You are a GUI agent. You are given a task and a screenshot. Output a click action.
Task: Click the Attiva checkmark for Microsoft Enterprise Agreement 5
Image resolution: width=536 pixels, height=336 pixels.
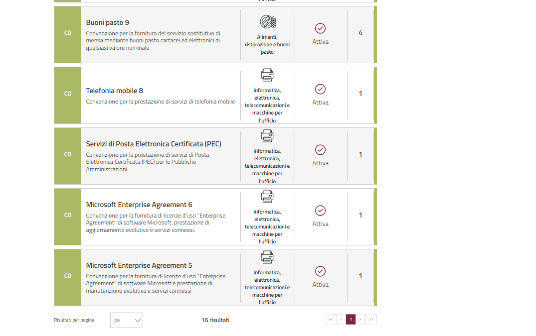tap(320, 271)
